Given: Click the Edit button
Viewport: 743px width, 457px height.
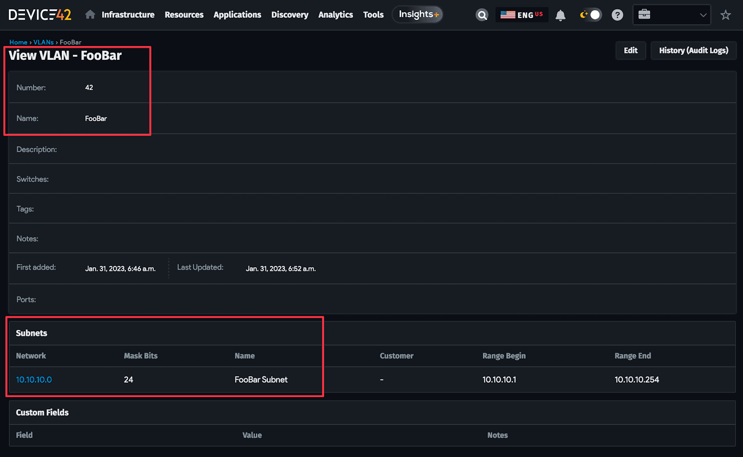Looking at the screenshot, I should (x=630, y=50).
